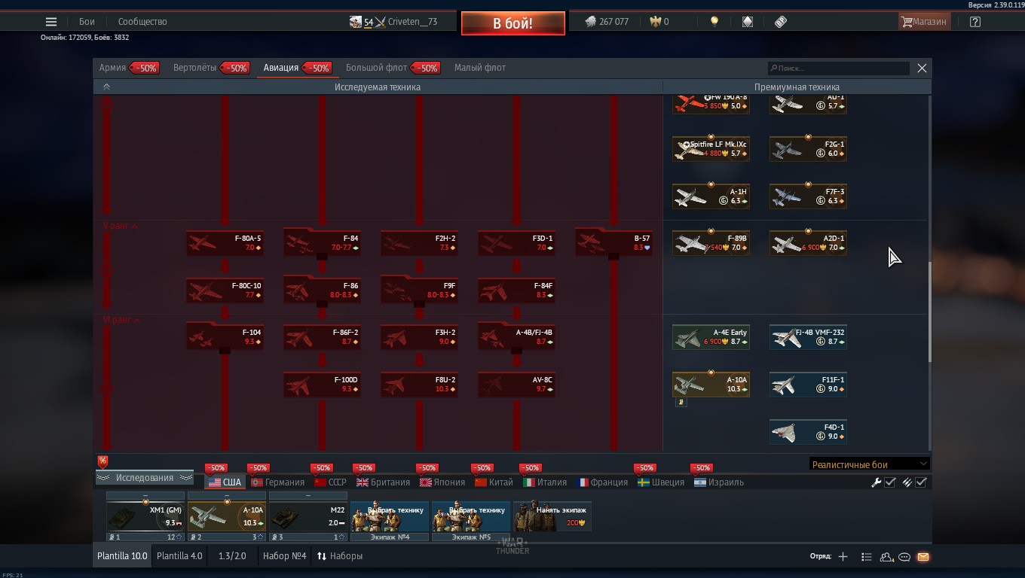Click the В бой! battle button

[512, 23]
